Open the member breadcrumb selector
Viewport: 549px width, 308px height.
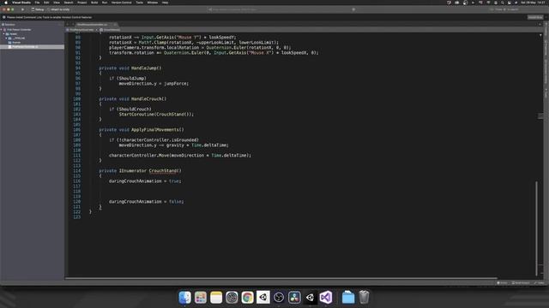point(110,30)
